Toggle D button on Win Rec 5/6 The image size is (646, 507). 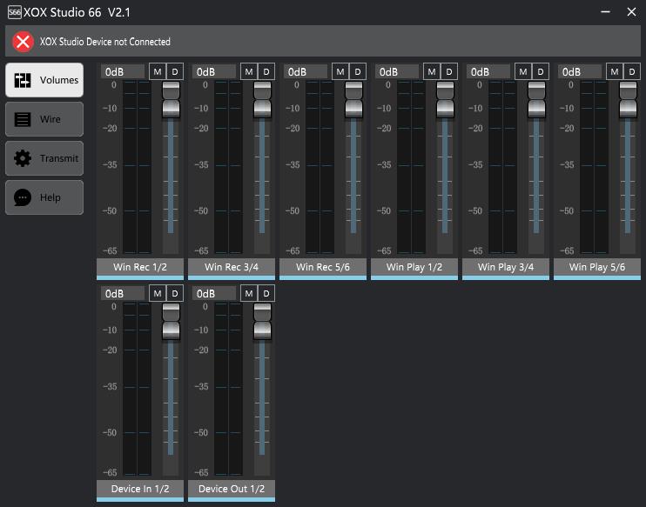coord(358,71)
